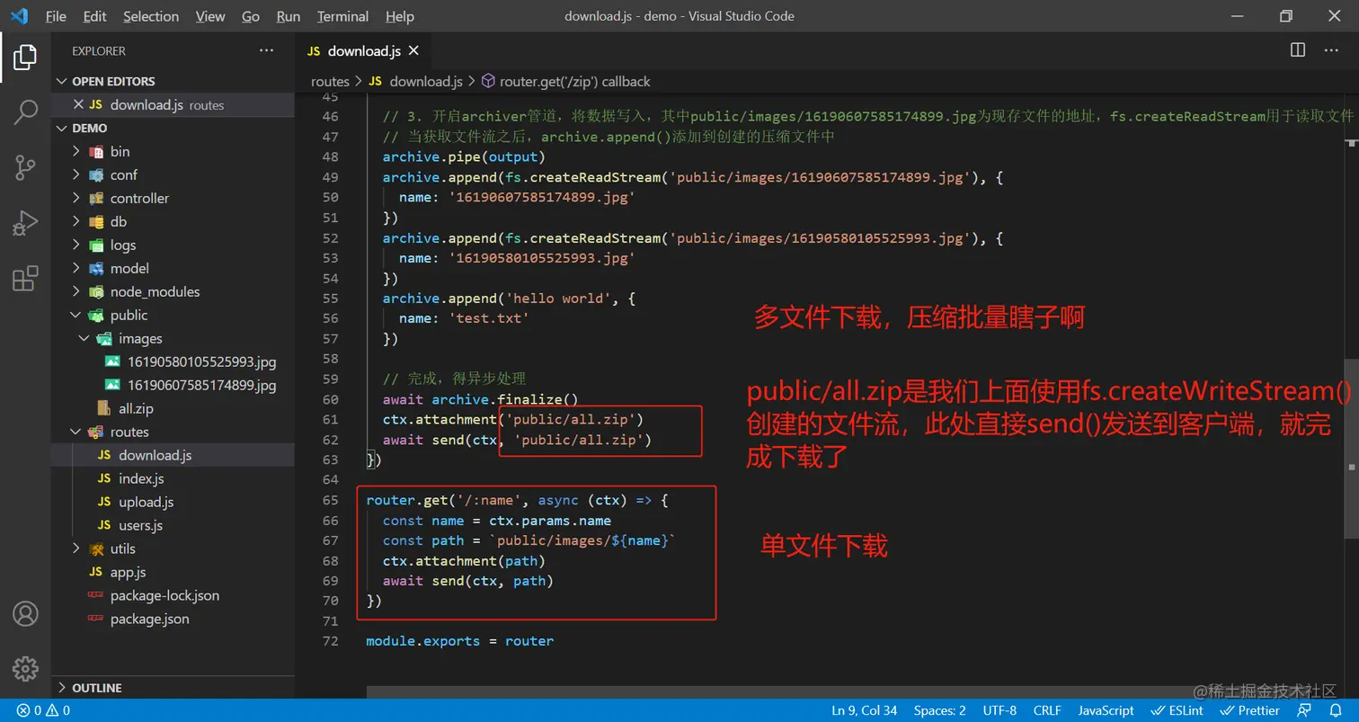The height and width of the screenshot is (722, 1359).
Task: Open upload.js in routes folder
Action: click(x=173, y=502)
